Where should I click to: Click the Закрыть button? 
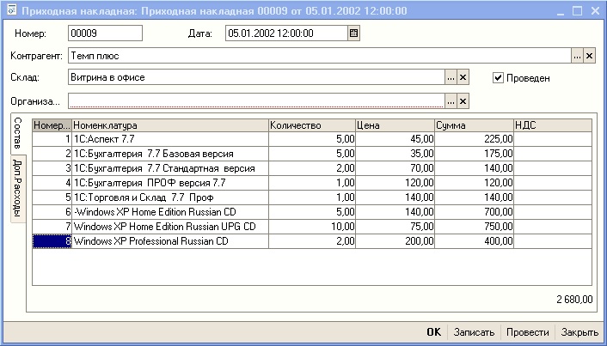coord(579,332)
